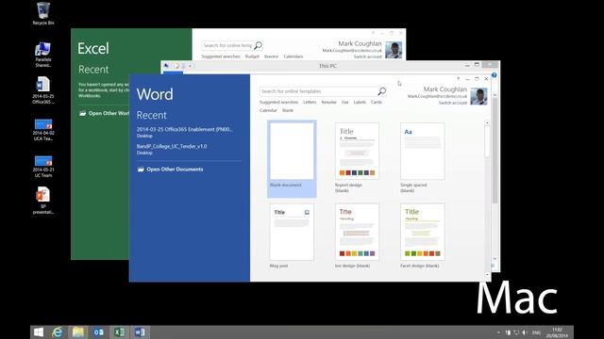
Task: Select the 2014-05-21 UC Team desktop icon
Action: (x=43, y=166)
